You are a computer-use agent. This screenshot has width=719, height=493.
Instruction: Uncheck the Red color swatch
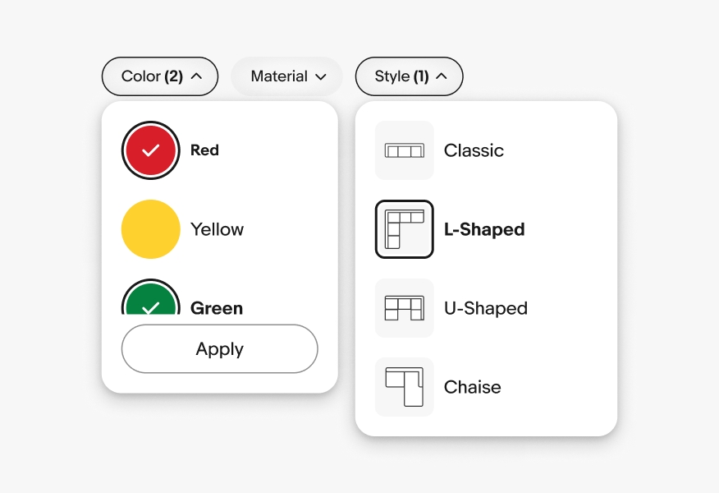151,150
